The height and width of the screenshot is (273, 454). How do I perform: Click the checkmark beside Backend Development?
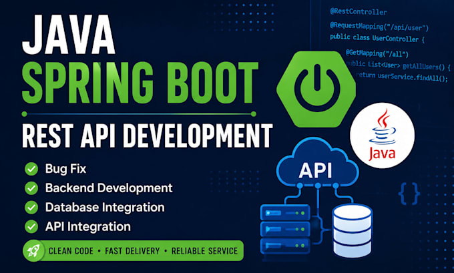(x=31, y=188)
